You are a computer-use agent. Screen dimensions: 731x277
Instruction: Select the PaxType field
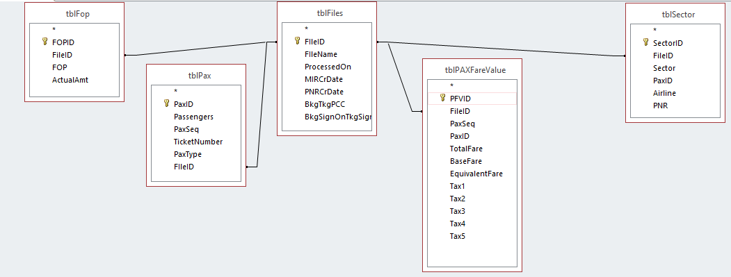tap(196, 154)
